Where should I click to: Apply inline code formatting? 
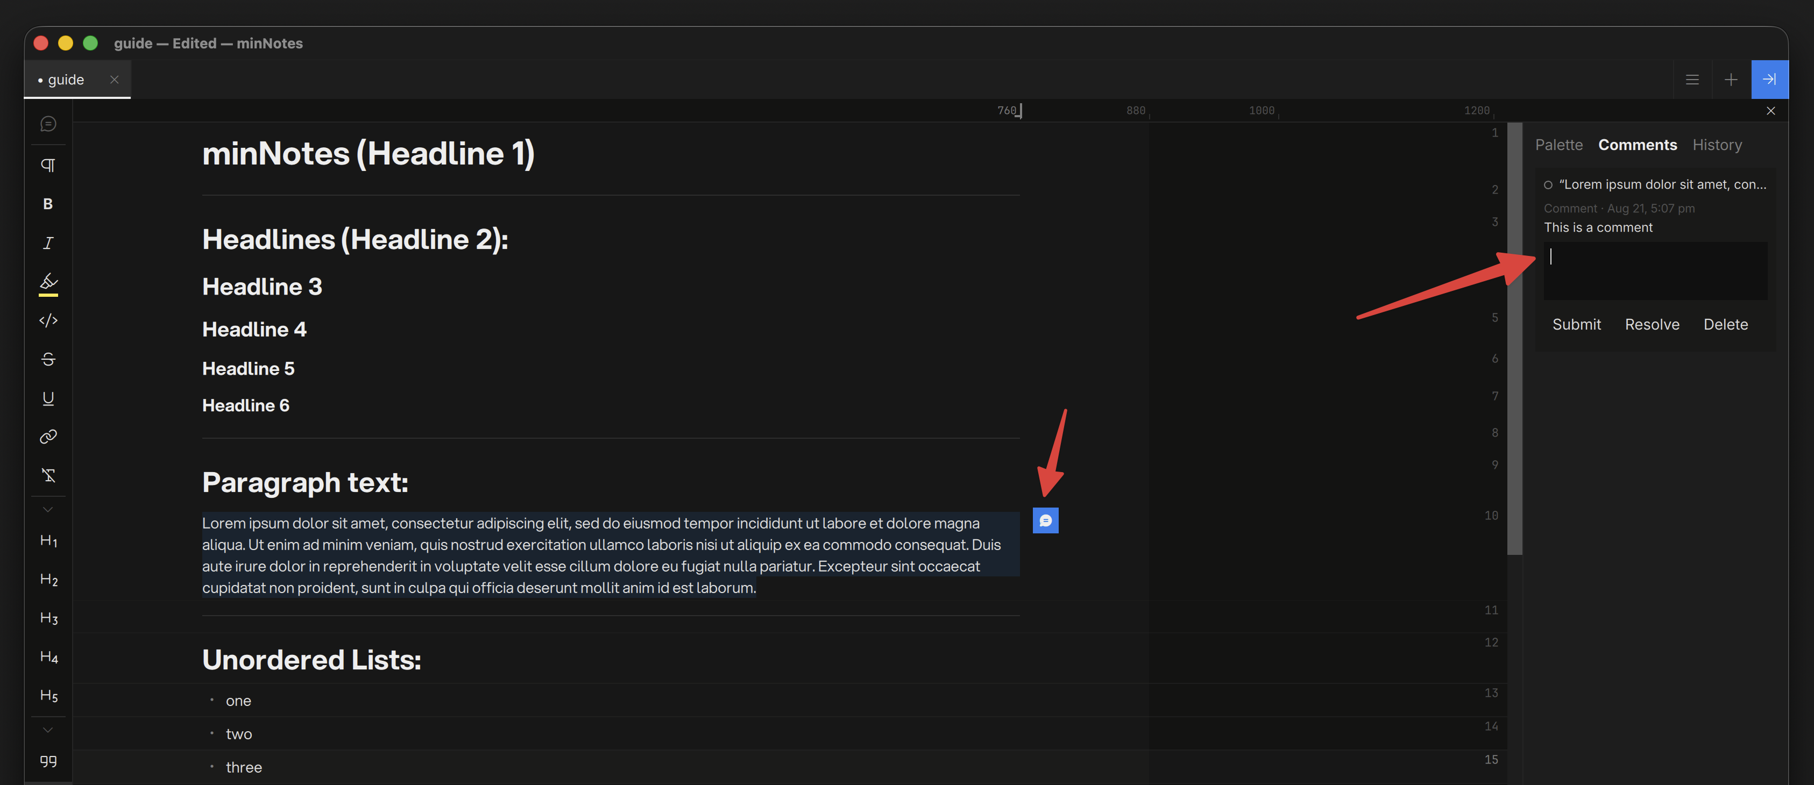tap(48, 320)
